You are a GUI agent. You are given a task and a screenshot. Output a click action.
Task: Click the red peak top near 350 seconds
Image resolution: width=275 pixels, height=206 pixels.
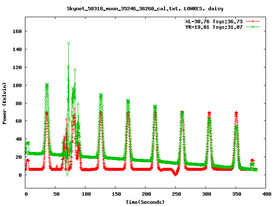236,112
